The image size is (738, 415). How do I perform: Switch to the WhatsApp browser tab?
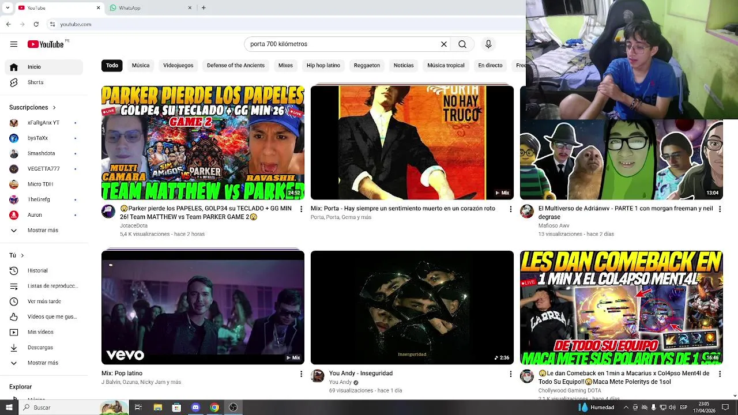point(150,8)
